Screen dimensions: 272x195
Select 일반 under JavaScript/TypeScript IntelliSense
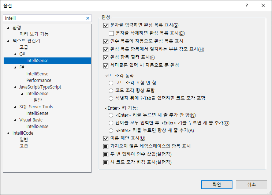point(38,100)
